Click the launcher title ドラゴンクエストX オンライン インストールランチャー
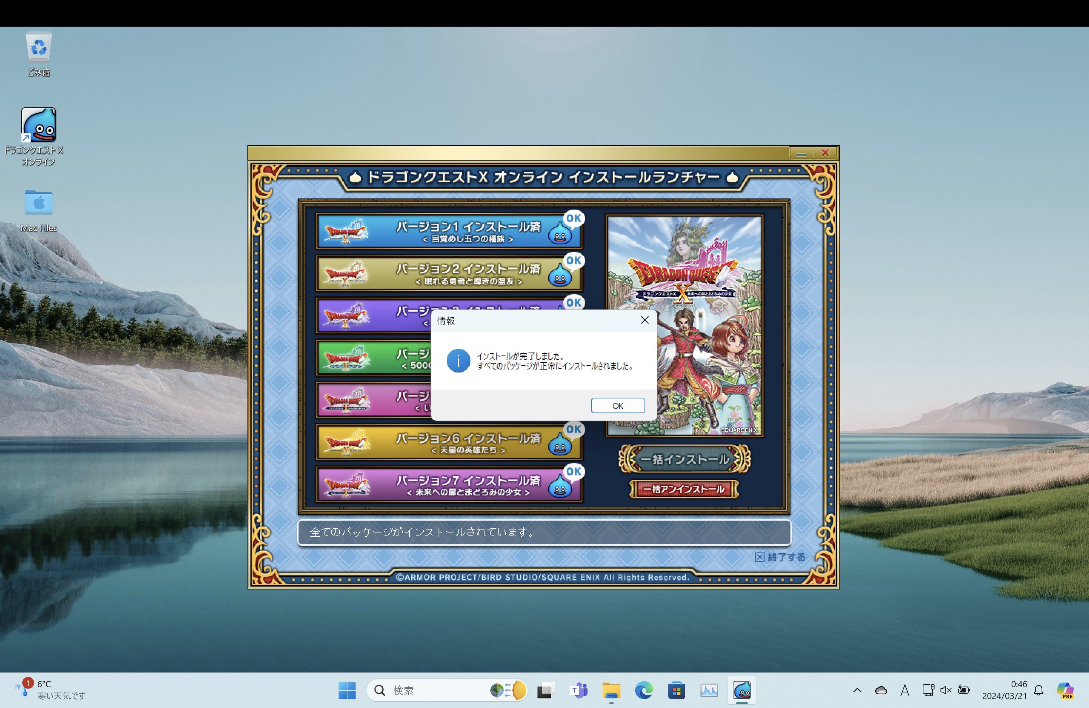This screenshot has width=1089, height=708. 543,177
